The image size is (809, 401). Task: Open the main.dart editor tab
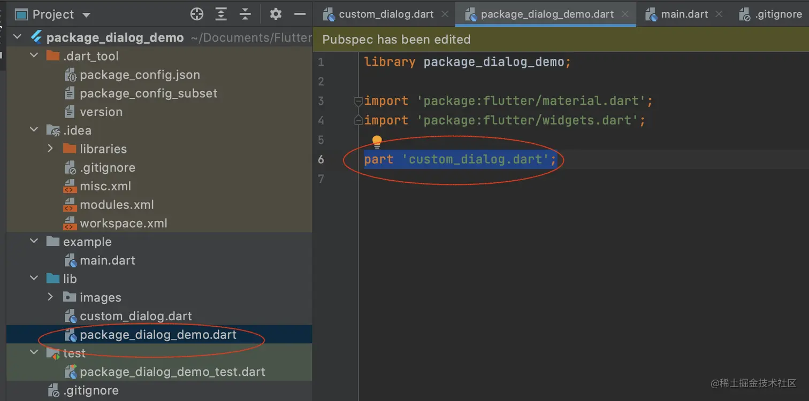click(x=684, y=14)
